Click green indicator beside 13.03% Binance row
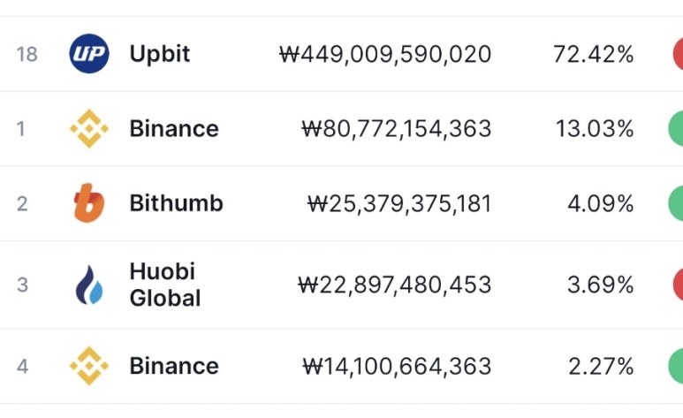This screenshot has height=418, width=683. (x=676, y=129)
